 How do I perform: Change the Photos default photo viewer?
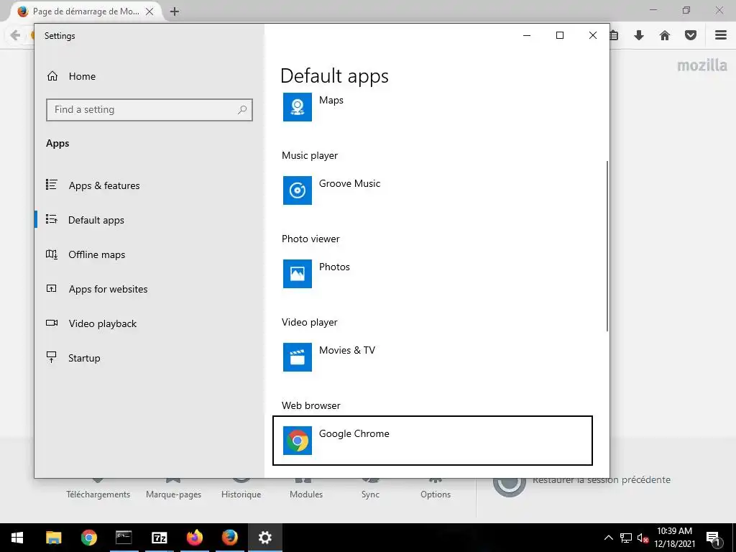(432, 274)
